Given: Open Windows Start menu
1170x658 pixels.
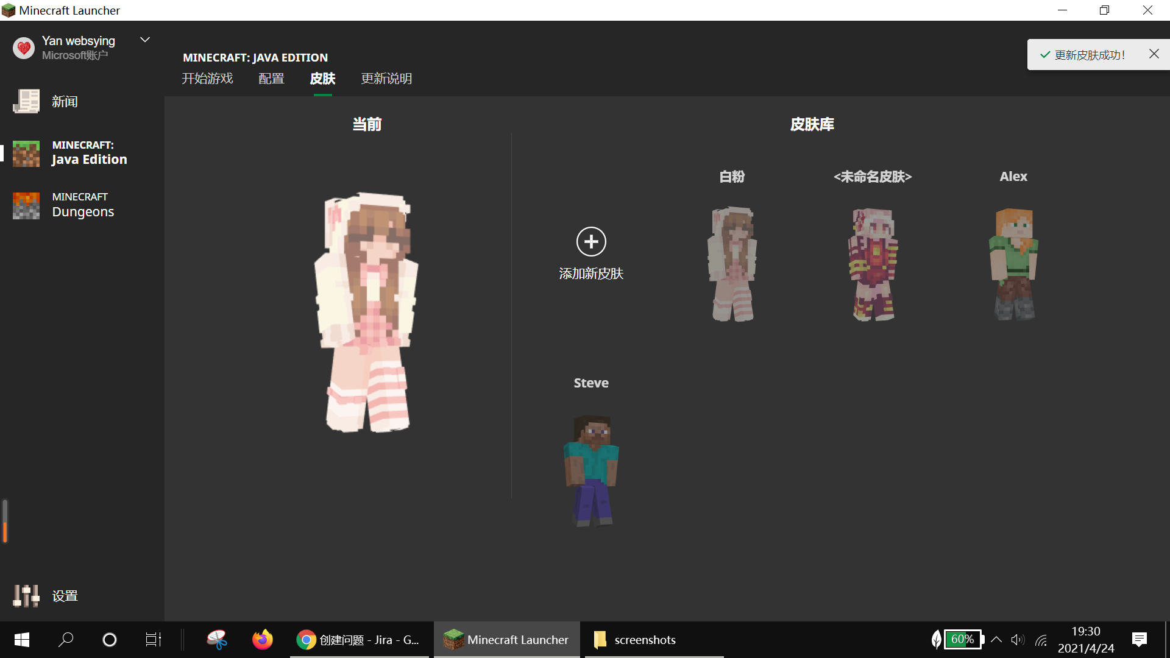Looking at the screenshot, I should tap(22, 639).
